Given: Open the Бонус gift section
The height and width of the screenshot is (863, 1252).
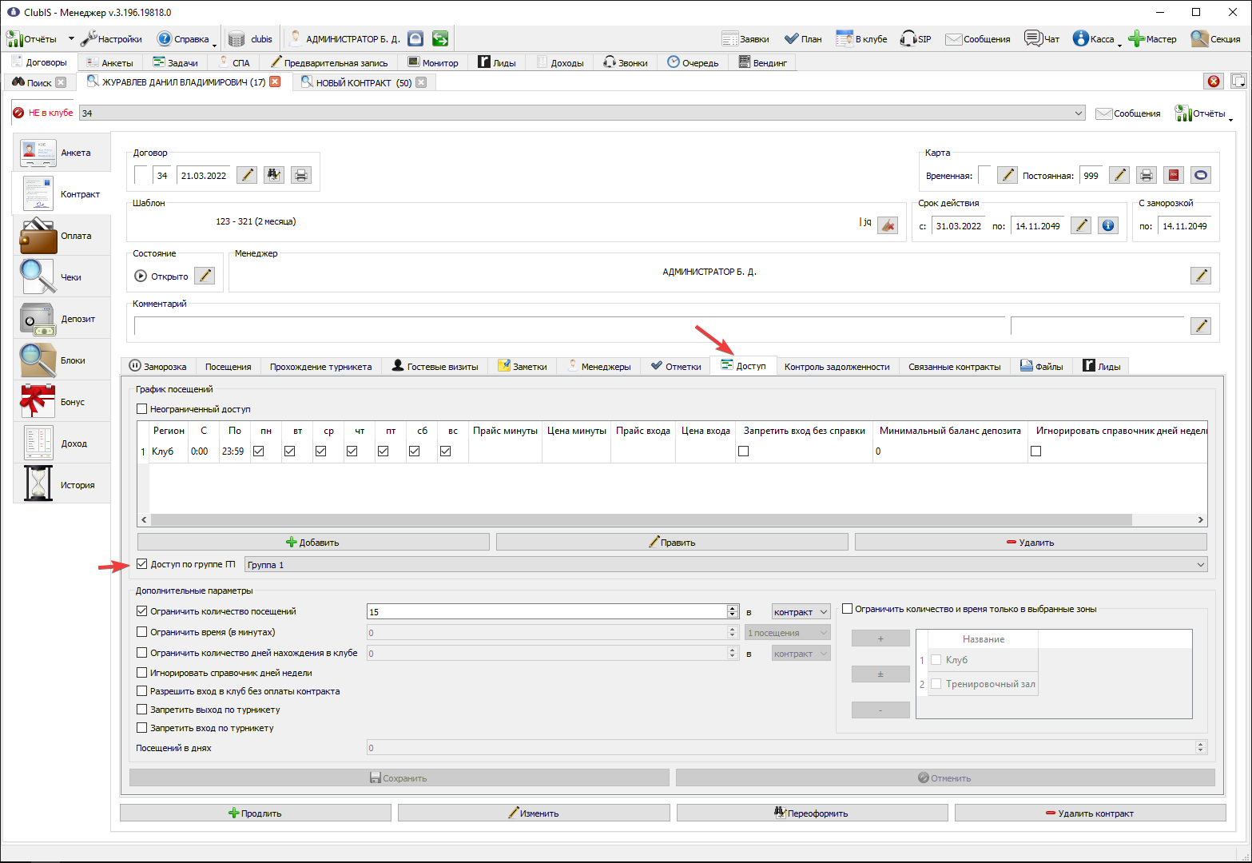Looking at the screenshot, I should 62,402.
